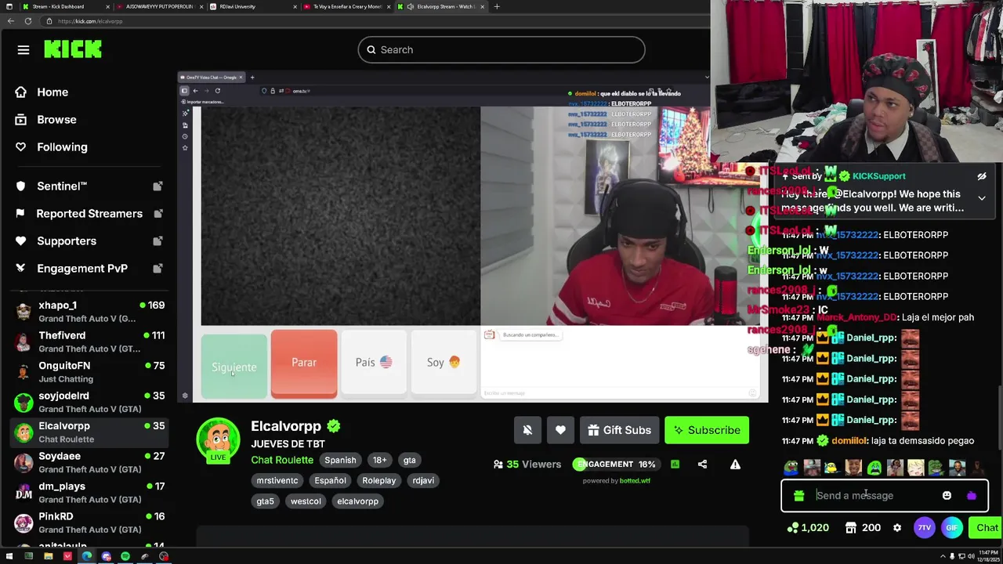This screenshot has height=564, width=1003.
Task: Select the Spanish tag
Action: (x=340, y=460)
